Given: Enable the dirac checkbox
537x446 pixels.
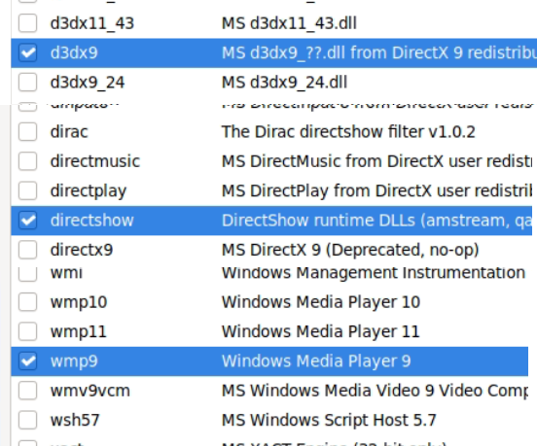Looking at the screenshot, I should pos(28,132).
